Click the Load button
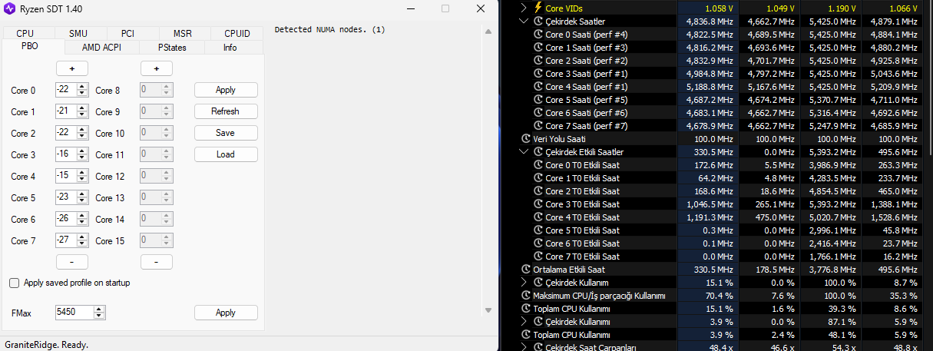 (226, 154)
